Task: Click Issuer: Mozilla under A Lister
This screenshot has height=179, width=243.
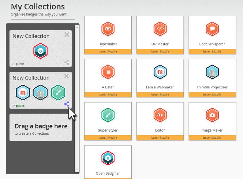Action: pos(108,95)
